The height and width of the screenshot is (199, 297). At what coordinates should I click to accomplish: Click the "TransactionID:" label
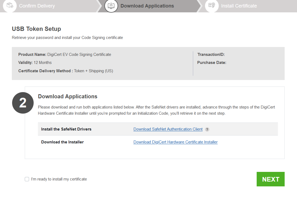211,55
